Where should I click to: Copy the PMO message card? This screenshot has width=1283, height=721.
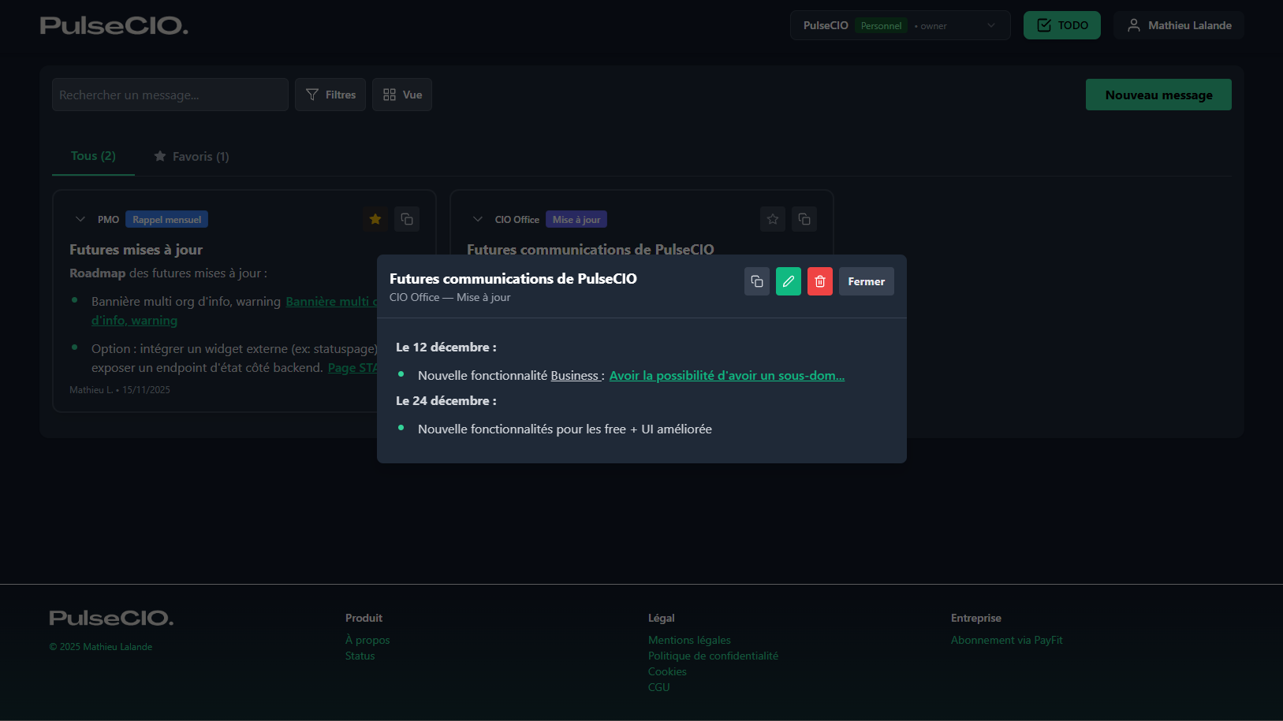(407, 219)
